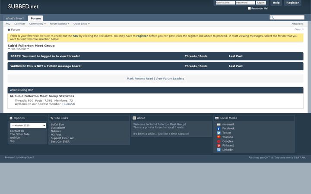
Task: Click the Social Media panel icon
Action: [217, 118]
